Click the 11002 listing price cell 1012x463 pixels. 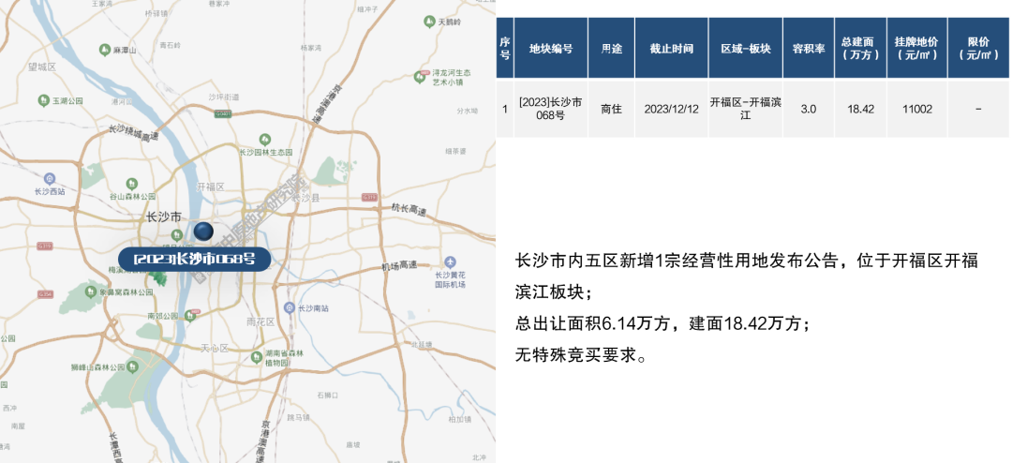tap(916, 109)
